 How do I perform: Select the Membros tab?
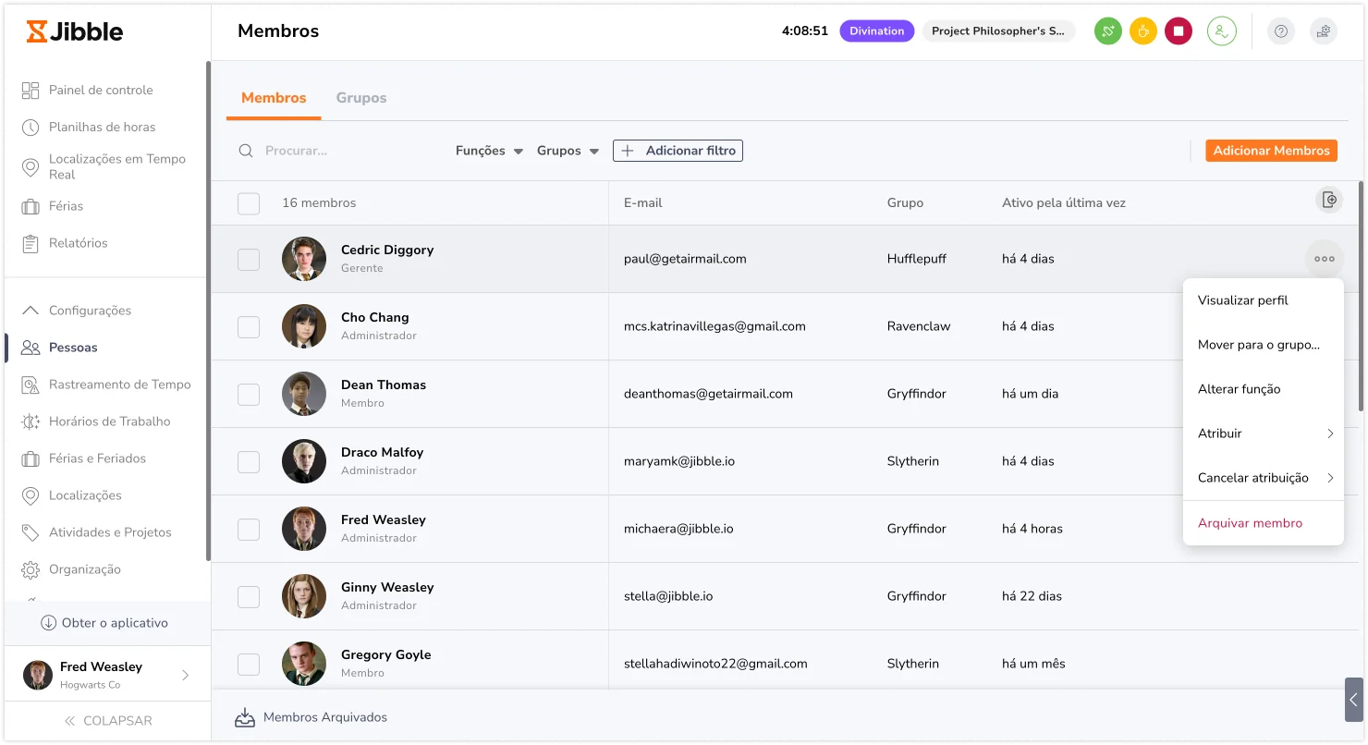[x=274, y=98]
